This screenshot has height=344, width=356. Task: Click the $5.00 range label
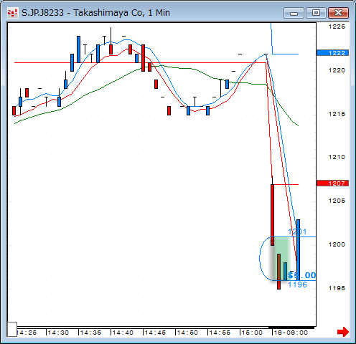pyautogui.click(x=302, y=275)
